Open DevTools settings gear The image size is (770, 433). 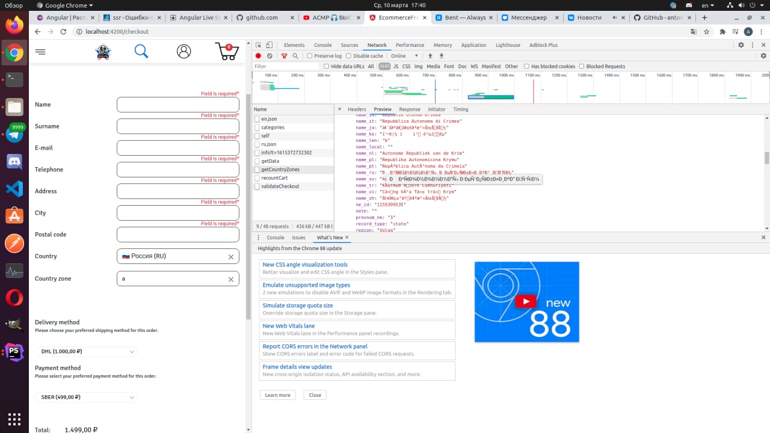tap(741, 45)
